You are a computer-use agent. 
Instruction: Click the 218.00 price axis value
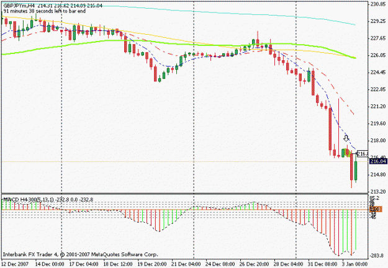pos(378,140)
